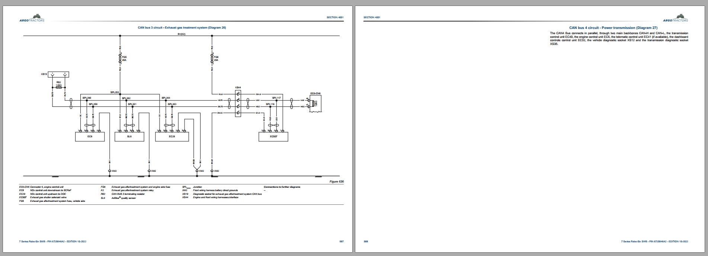Click the 'Figure 636' caption
The height and width of the screenshot is (256, 708).
tap(337, 181)
